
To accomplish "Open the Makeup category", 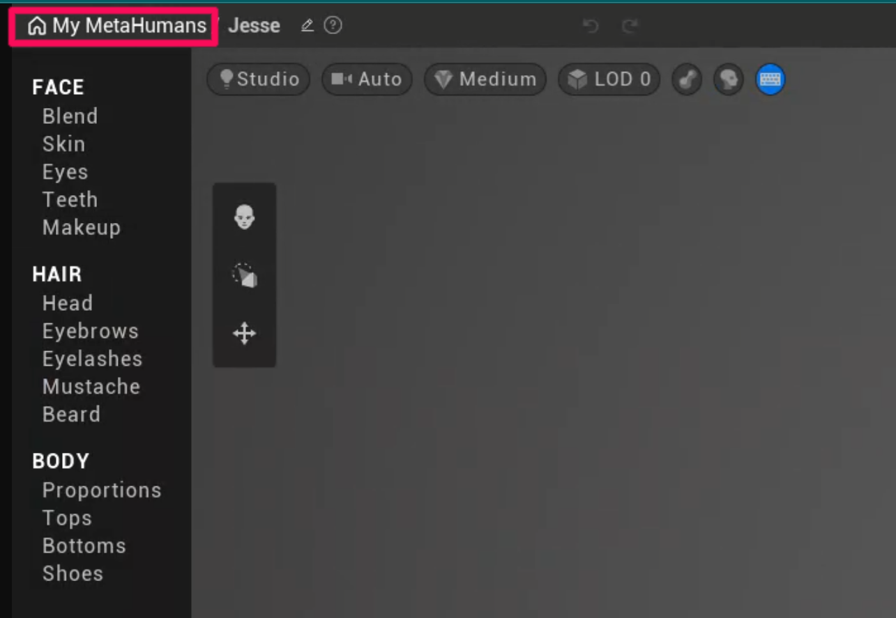I will coord(81,228).
